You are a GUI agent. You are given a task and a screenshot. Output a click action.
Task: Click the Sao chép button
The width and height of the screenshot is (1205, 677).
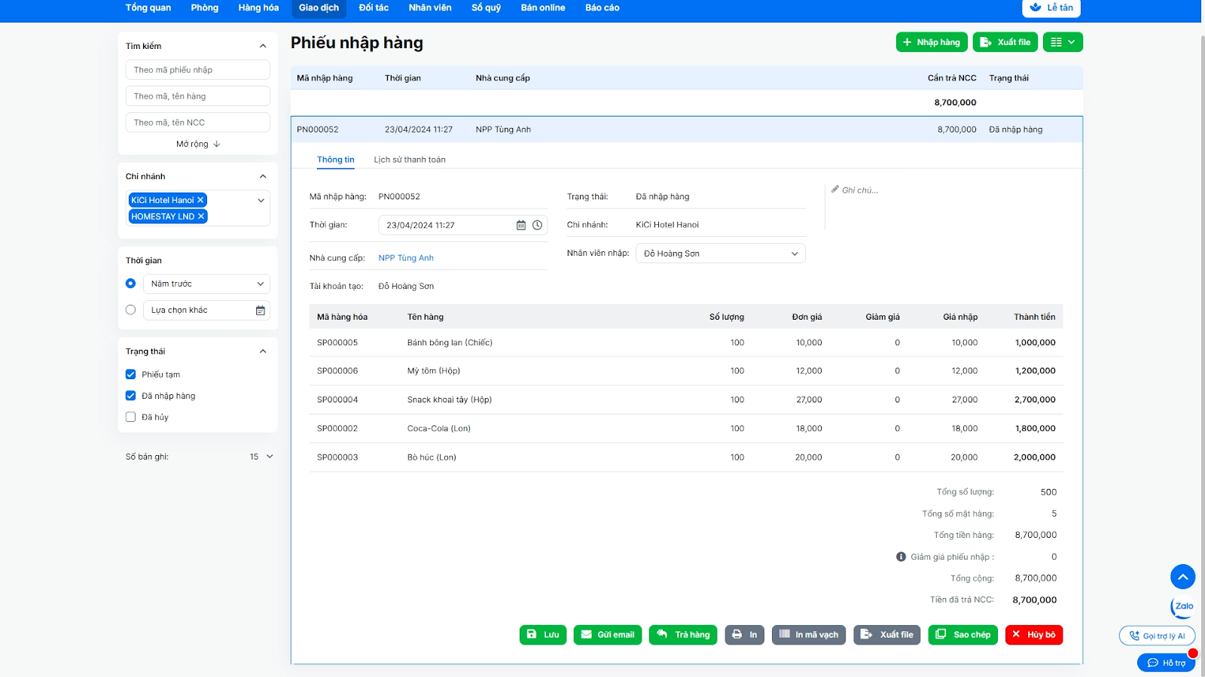tap(963, 635)
